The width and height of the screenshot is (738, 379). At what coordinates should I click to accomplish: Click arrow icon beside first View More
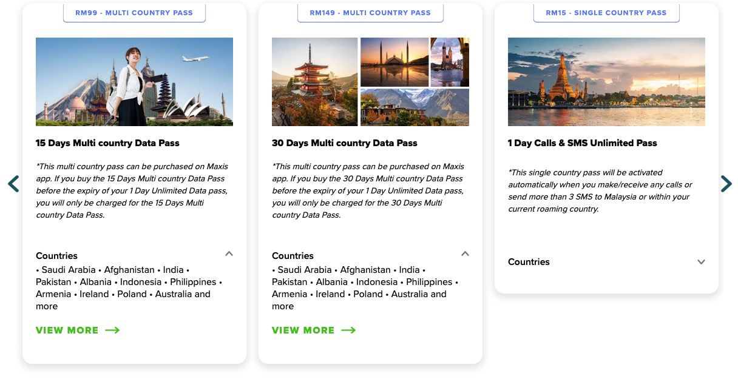112,330
